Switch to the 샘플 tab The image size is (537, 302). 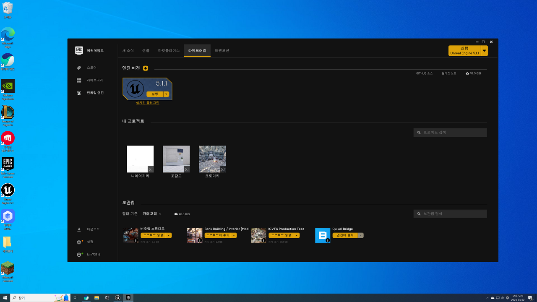tap(146, 50)
